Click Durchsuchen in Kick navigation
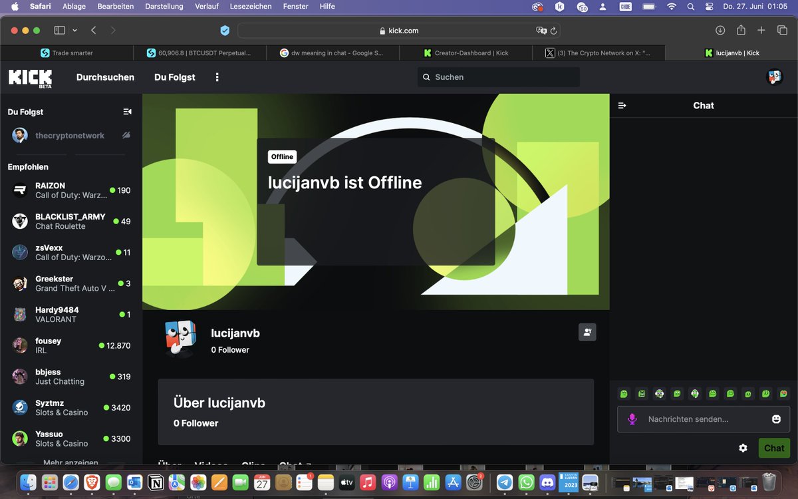The height and width of the screenshot is (499, 798). pos(105,77)
